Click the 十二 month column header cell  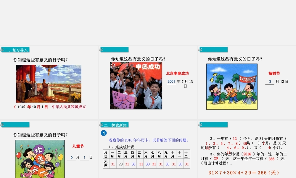click(186, 154)
